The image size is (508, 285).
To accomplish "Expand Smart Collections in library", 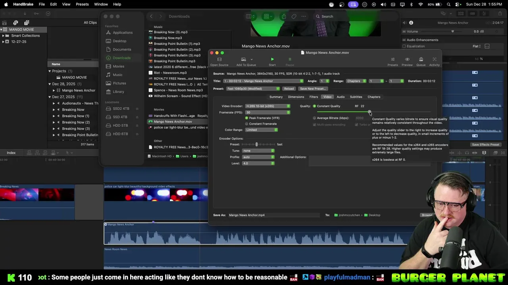I will (x=3, y=36).
